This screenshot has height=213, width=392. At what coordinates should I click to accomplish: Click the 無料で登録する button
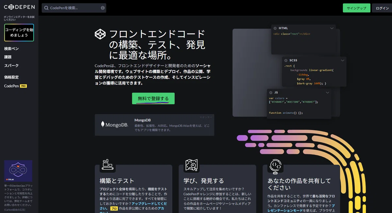pyautogui.click(x=153, y=98)
